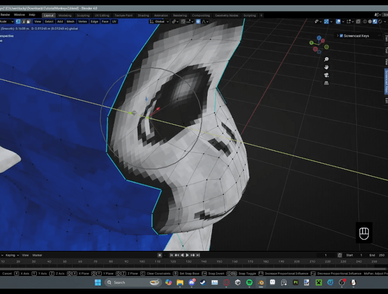Toggle the show gizmo button
The height and width of the screenshot is (294, 388).
pyautogui.click(x=326, y=22)
